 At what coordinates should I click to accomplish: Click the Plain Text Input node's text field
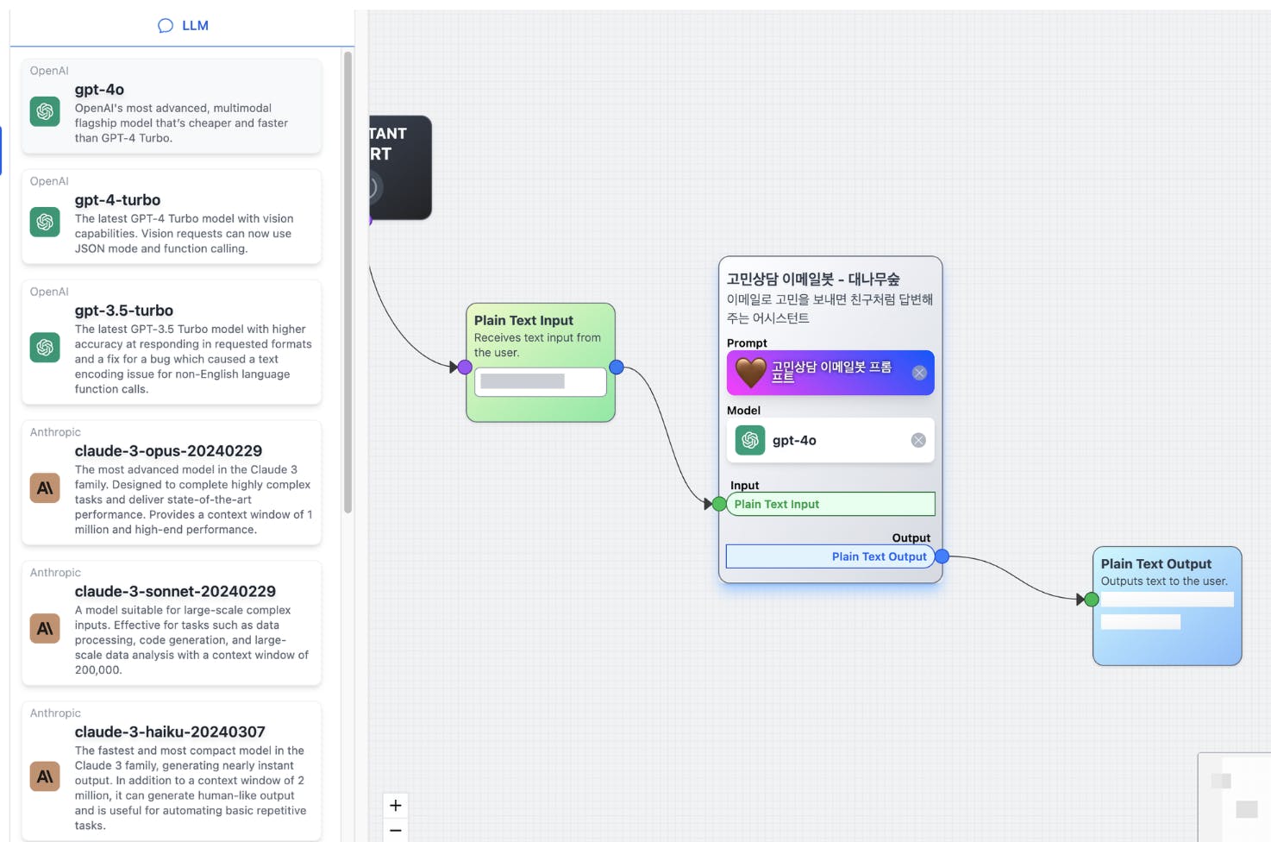(541, 381)
